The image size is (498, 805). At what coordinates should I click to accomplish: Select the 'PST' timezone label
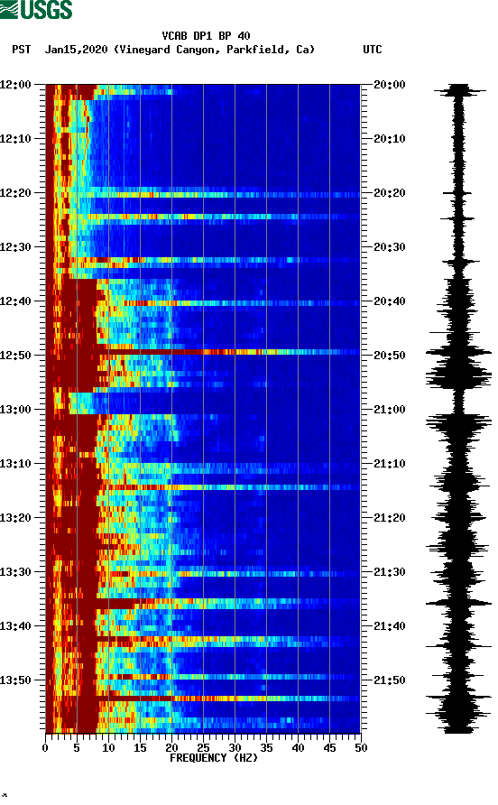21,50
